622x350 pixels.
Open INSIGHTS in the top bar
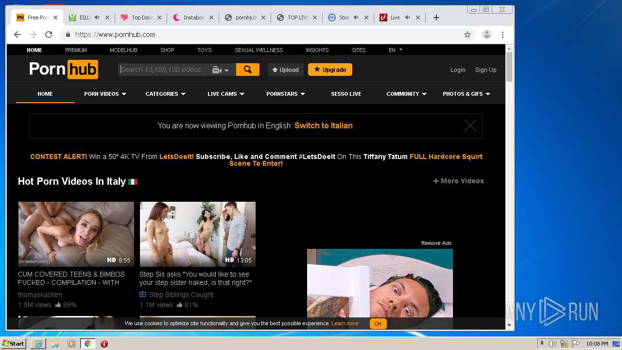pyautogui.click(x=317, y=50)
